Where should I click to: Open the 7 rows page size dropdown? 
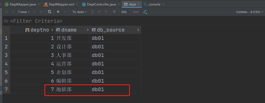point(24,12)
